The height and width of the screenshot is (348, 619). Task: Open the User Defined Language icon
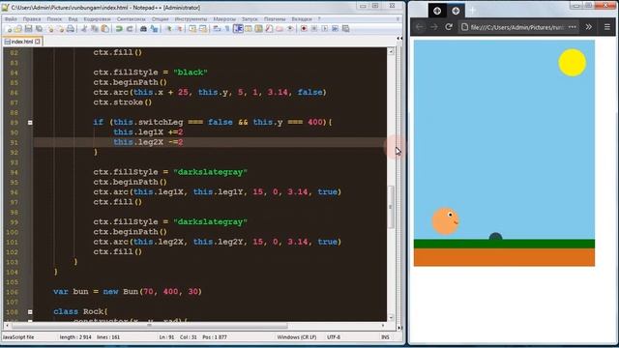click(x=248, y=28)
